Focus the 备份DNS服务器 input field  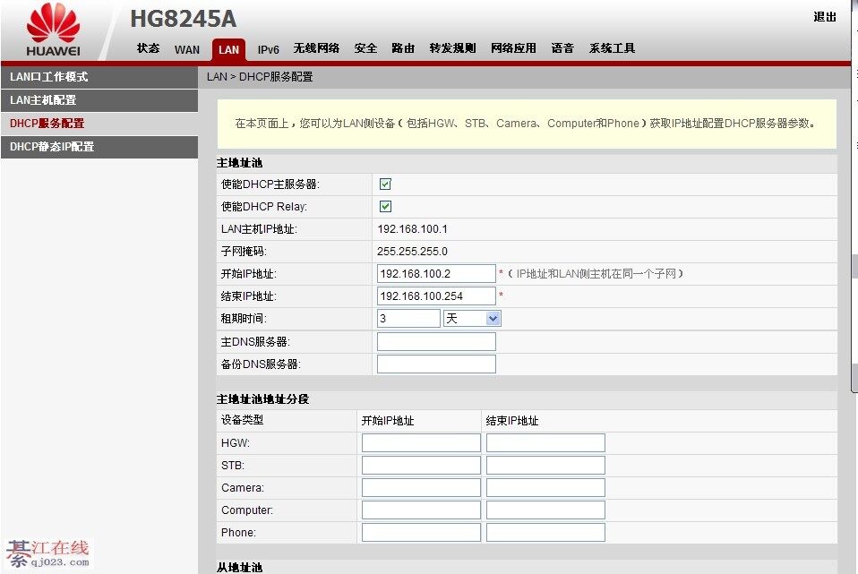[436, 364]
